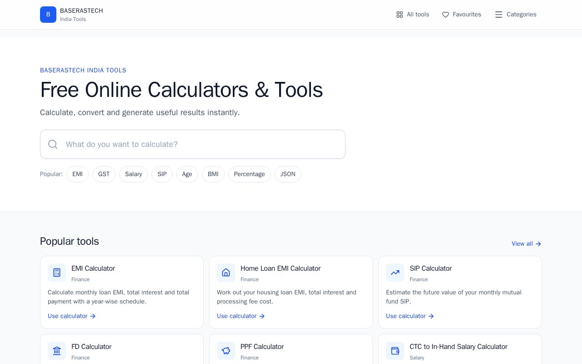Click the All tools grid icon
This screenshot has width=582, height=364.
click(x=400, y=15)
